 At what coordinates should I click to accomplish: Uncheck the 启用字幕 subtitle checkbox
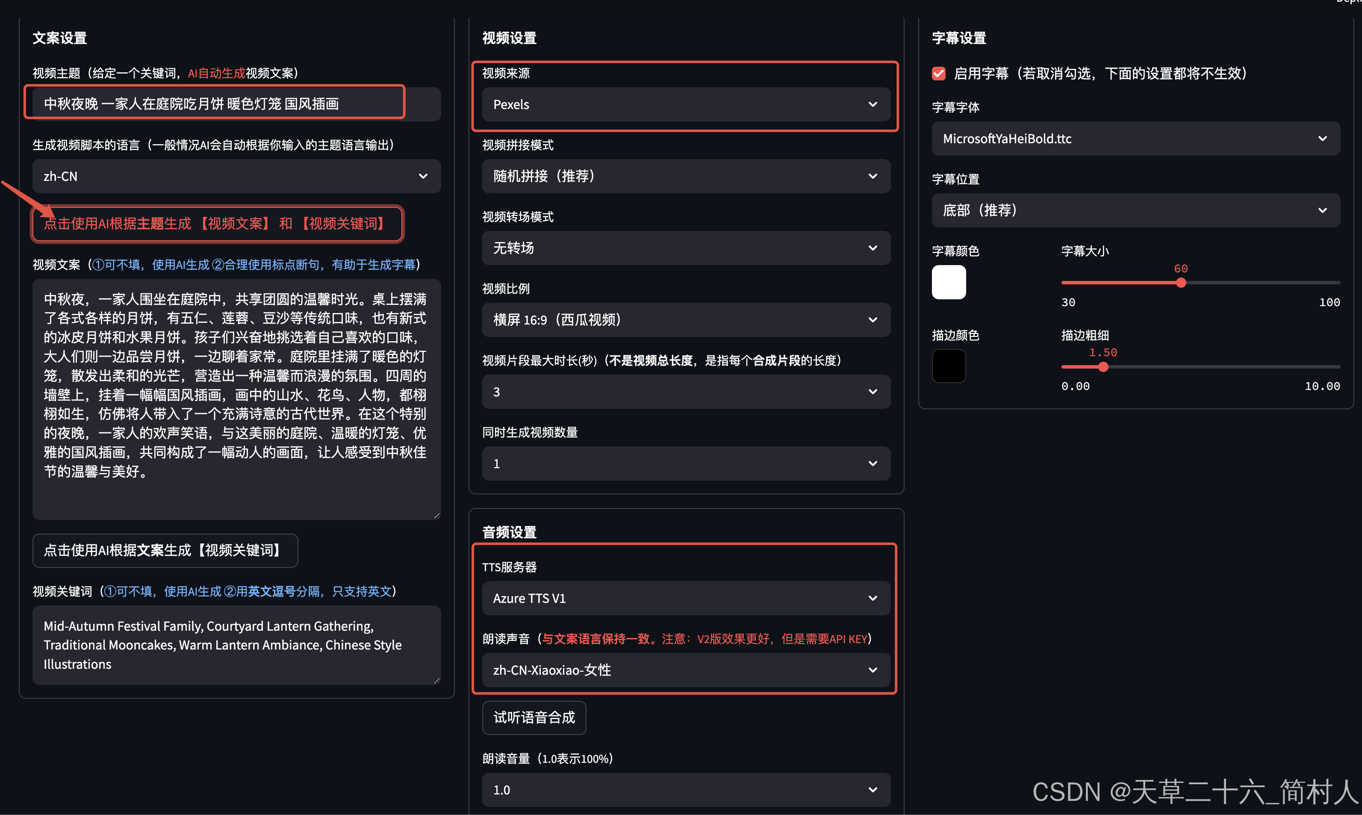938,73
